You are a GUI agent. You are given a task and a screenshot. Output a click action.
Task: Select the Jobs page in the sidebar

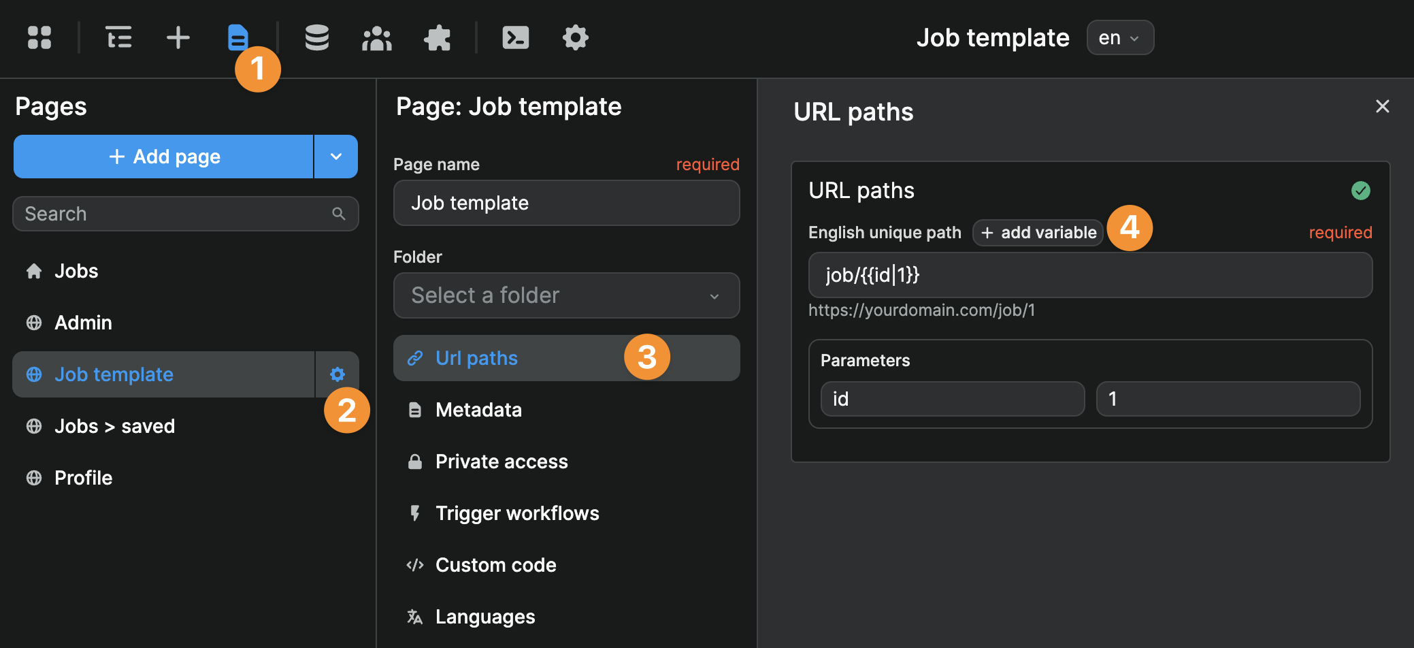pyautogui.click(x=76, y=270)
